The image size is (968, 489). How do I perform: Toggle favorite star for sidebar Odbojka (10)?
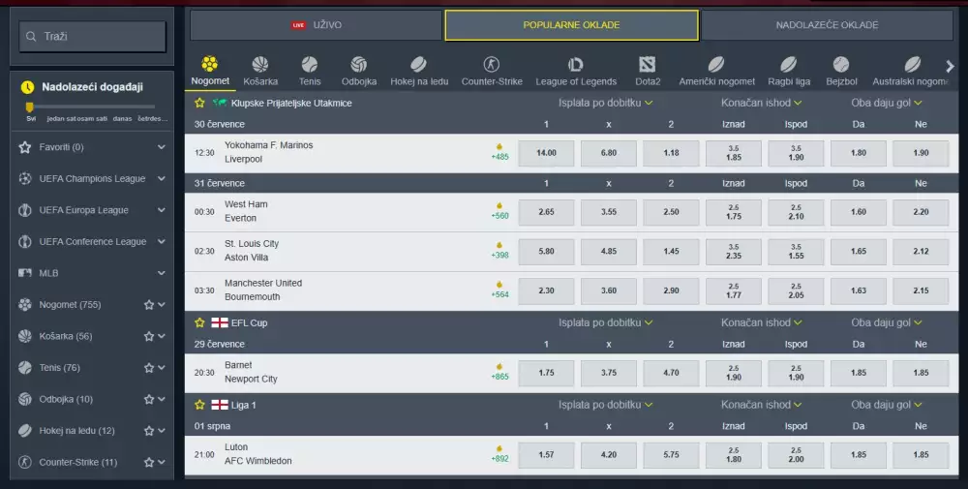149,399
